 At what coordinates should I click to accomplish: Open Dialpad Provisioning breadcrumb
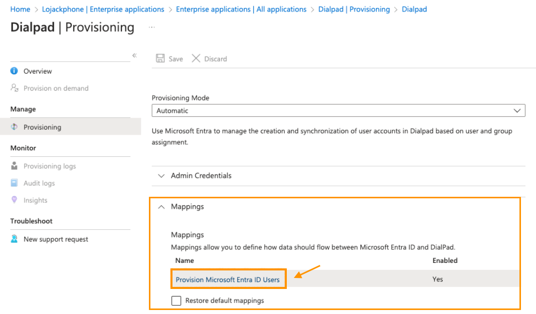354,9
